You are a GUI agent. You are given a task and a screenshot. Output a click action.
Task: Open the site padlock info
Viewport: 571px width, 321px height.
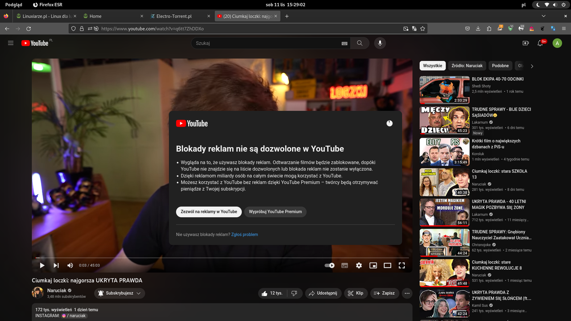pos(82,29)
